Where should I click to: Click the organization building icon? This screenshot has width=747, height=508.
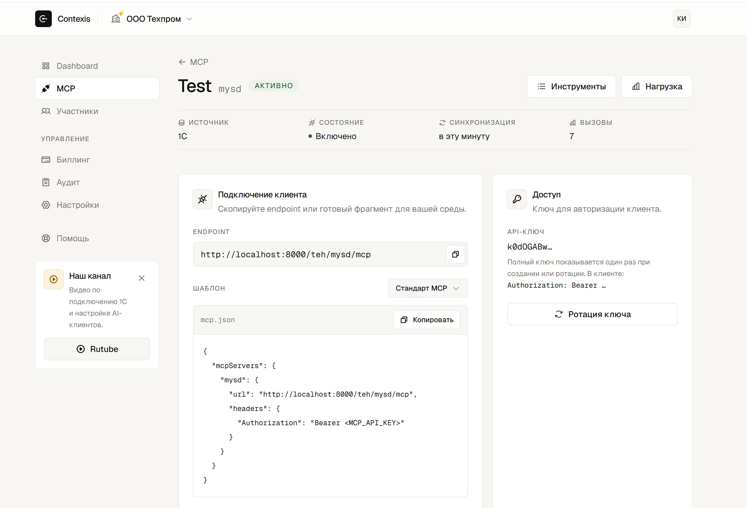116,18
